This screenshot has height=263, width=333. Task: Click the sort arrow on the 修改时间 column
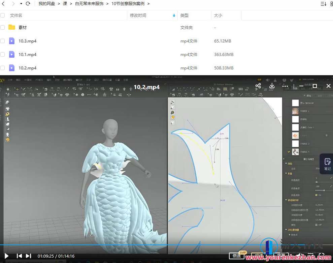click(174, 16)
